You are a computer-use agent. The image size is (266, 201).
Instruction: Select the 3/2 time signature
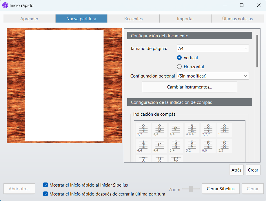[x=192, y=130]
